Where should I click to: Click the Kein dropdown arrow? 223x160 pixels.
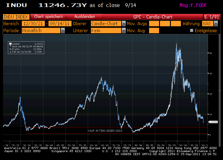(x=124, y=31)
